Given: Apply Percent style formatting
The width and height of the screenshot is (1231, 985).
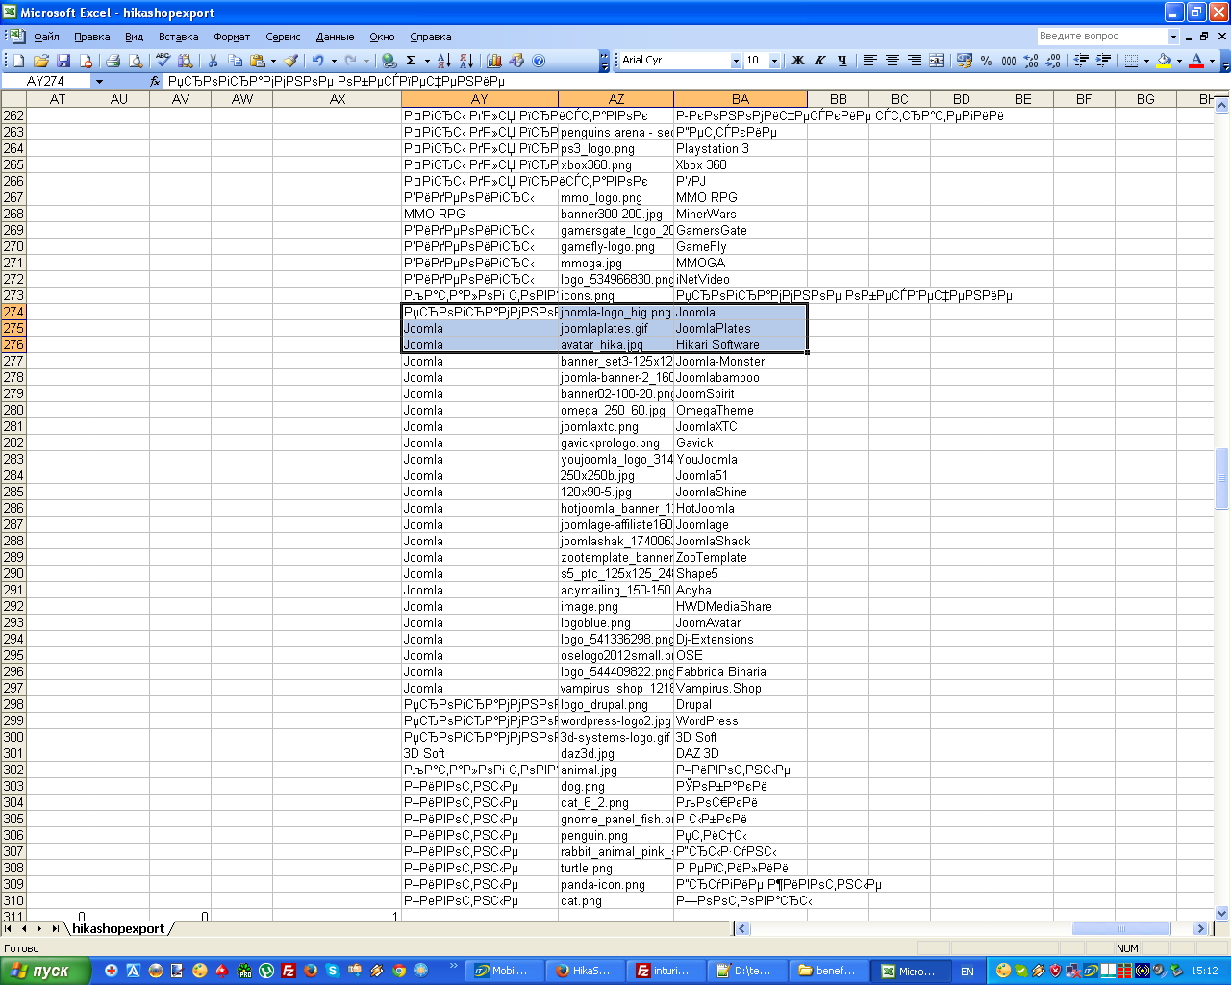Looking at the screenshot, I should (987, 61).
